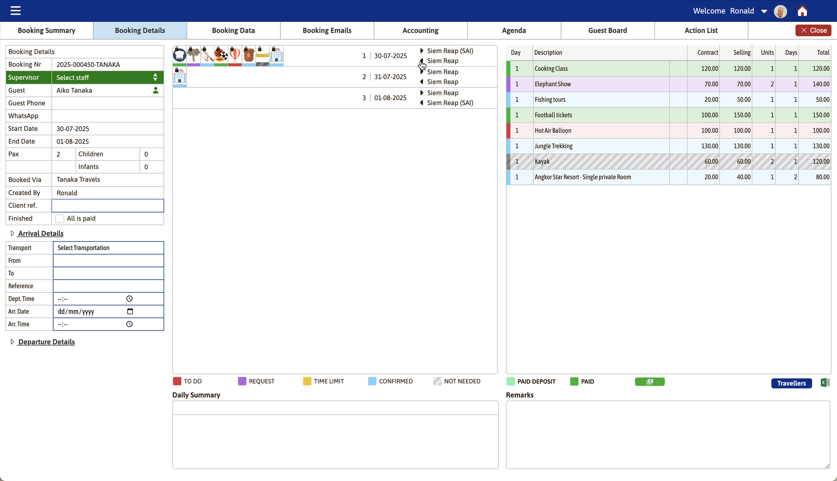837x481 pixels.
Task: Open the Dept. Time clock picker
Action: 129,299
